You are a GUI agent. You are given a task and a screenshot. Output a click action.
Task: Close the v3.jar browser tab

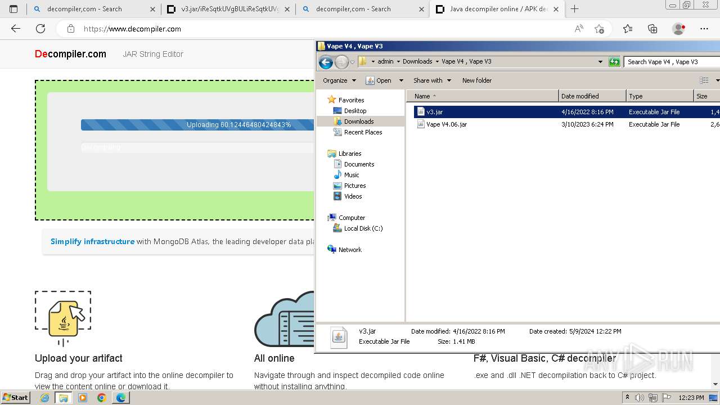click(x=287, y=9)
